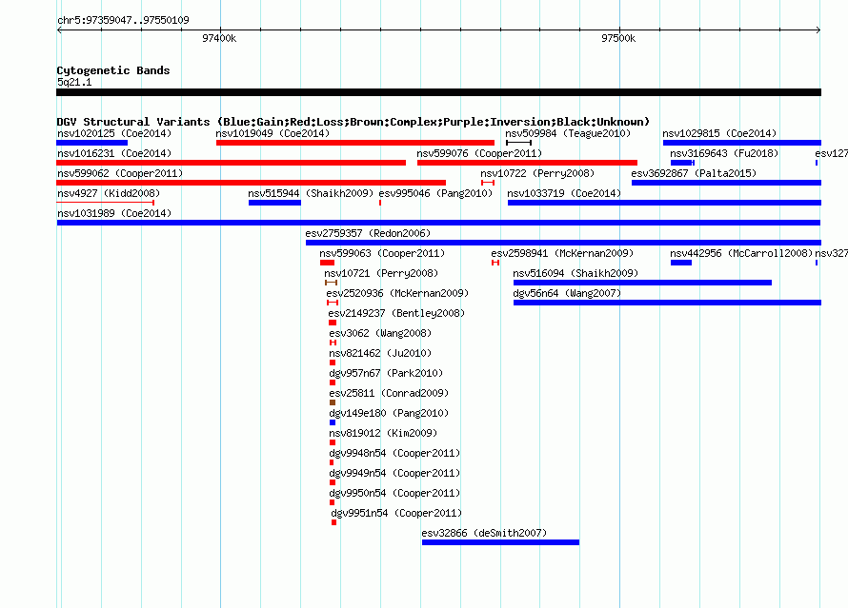Open the dgv149e180 (Pang2010) label
Screen dimensions: 848x608
(389, 413)
